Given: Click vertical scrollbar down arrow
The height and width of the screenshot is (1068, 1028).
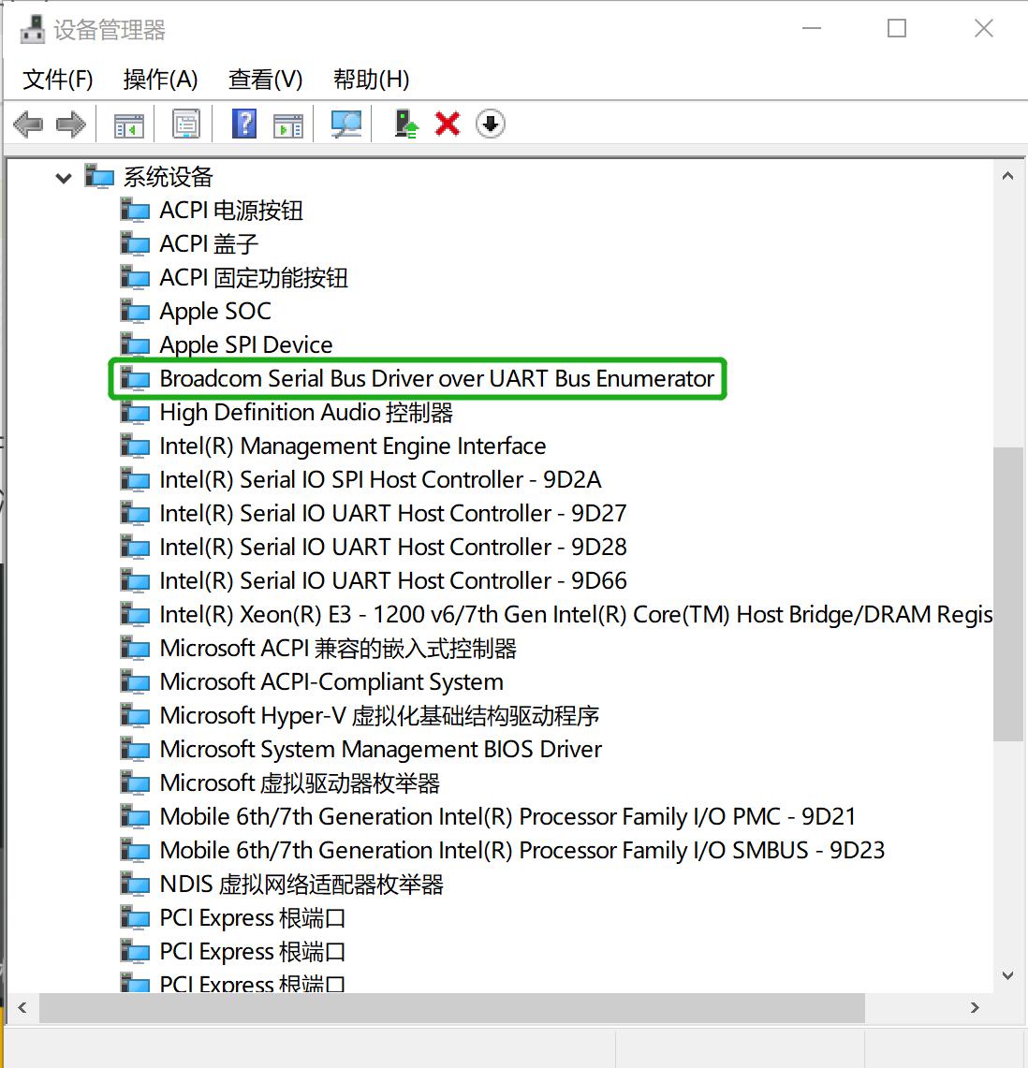Looking at the screenshot, I should tap(1007, 975).
